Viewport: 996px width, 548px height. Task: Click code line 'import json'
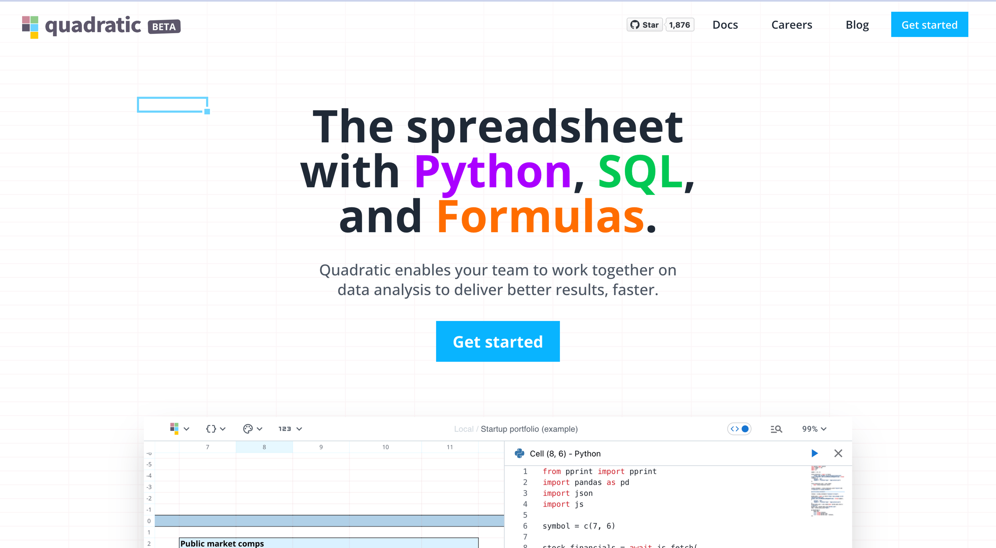pyautogui.click(x=568, y=493)
